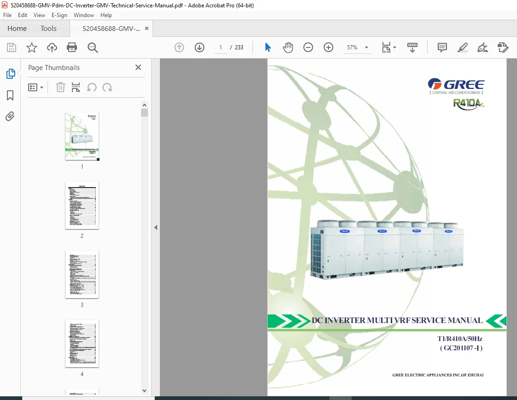Close the Page Thumbnails panel

click(x=138, y=67)
